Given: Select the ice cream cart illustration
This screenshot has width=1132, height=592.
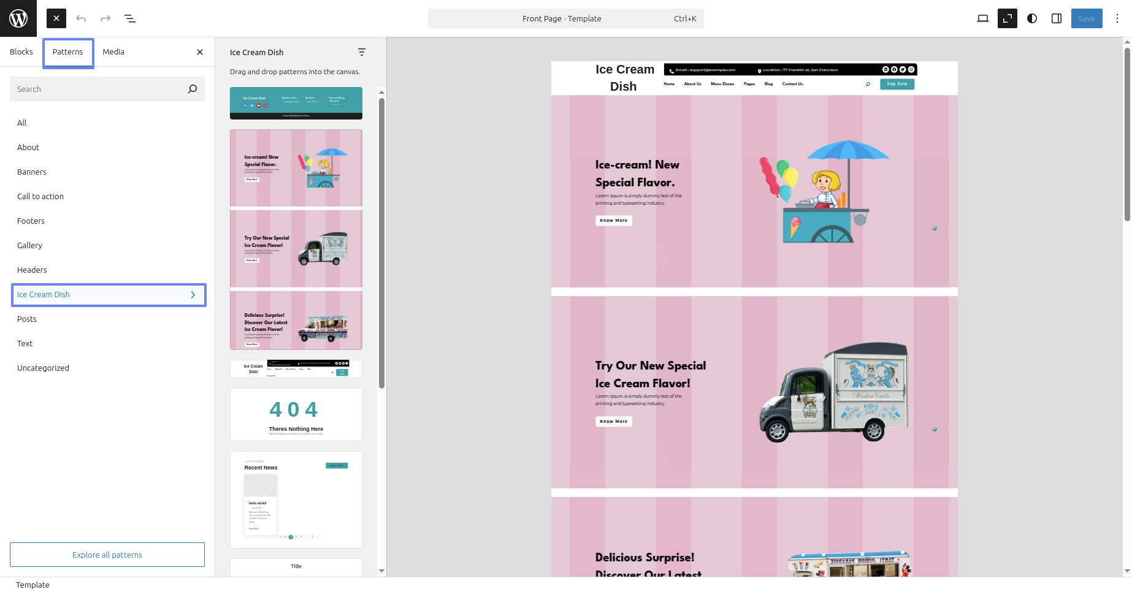Looking at the screenshot, I should pyautogui.click(x=824, y=192).
